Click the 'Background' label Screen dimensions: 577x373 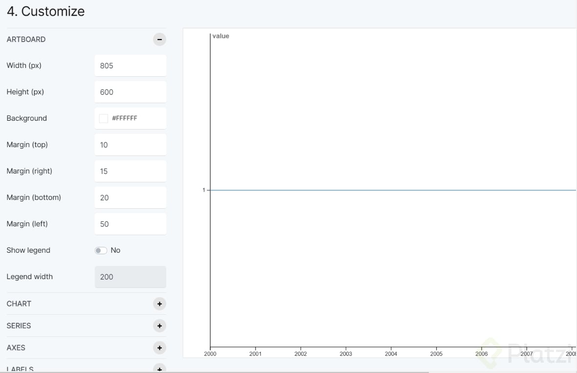[26, 118]
